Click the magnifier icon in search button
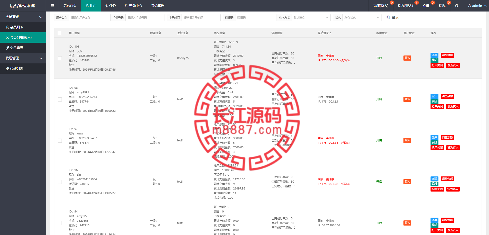Viewport: 489px width, 235px height. (x=388, y=17)
